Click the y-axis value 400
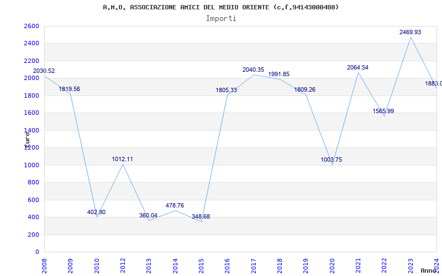Viewport: 442px width, 276px height. [33, 217]
